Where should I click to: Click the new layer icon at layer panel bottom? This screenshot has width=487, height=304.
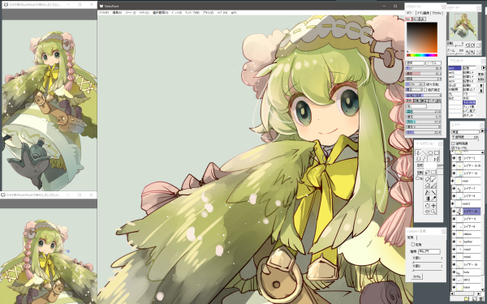click(474, 298)
